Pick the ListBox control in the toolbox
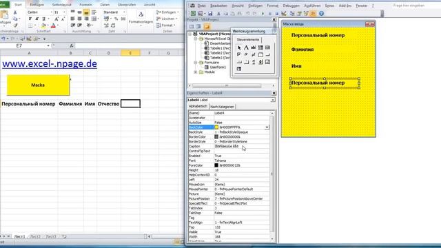Screen dimensions: 441x248 pyautogui.click(x=267, y=48)
